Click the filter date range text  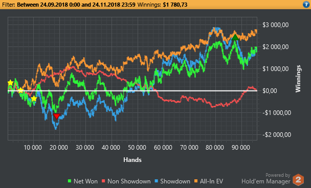pyautogui.click(x=76, y=5)
